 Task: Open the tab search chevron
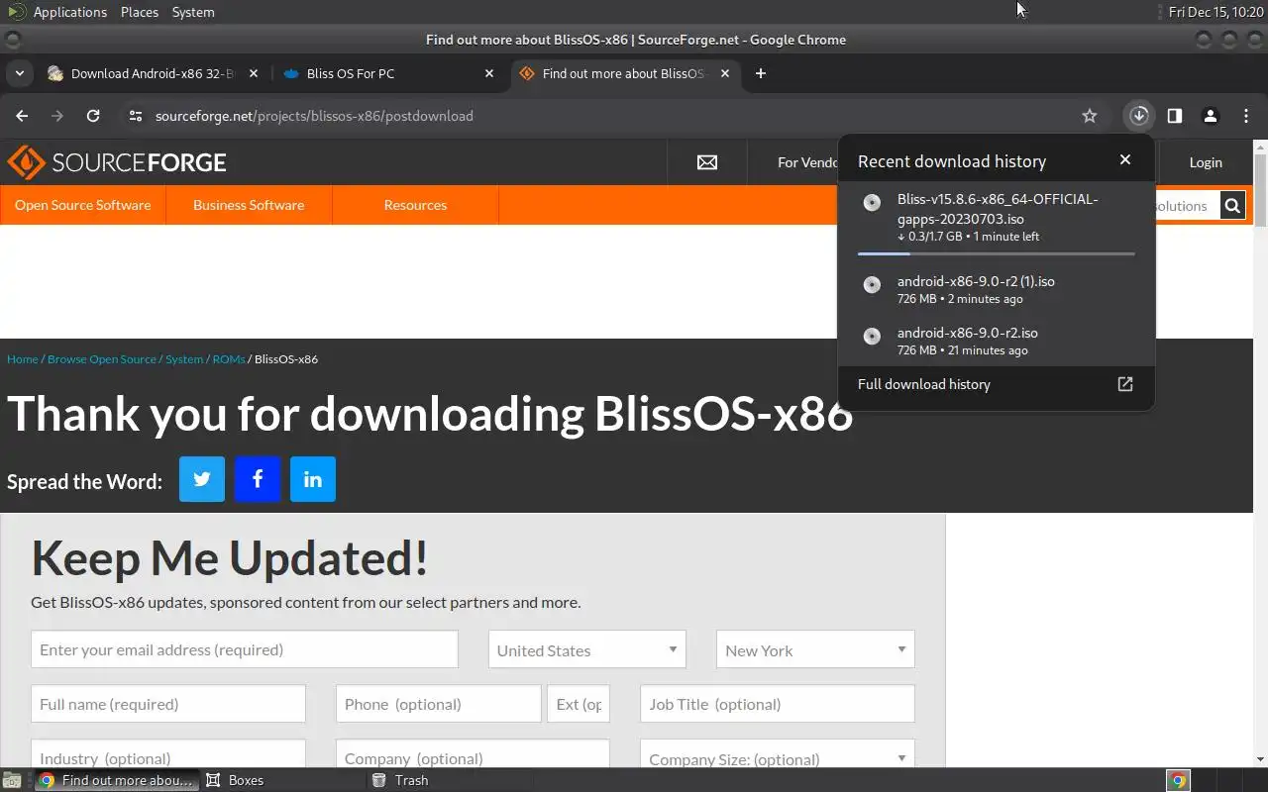pos(19,73)
